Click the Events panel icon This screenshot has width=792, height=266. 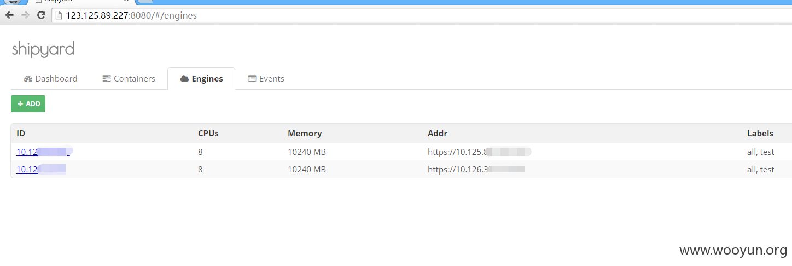pos(252,79)
